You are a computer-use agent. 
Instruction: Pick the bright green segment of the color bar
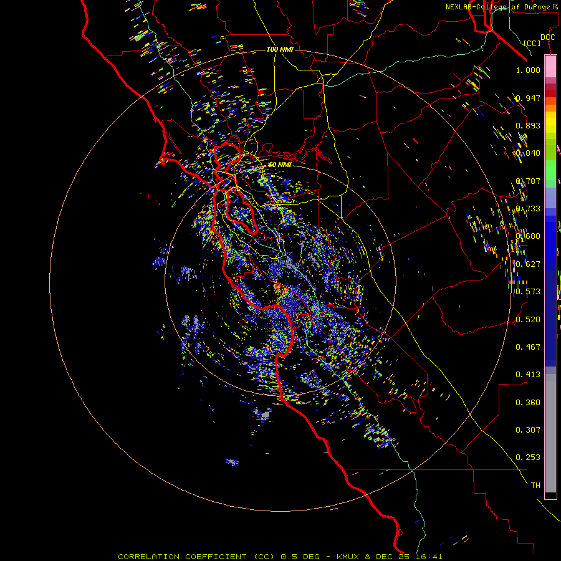pos(550,170)
